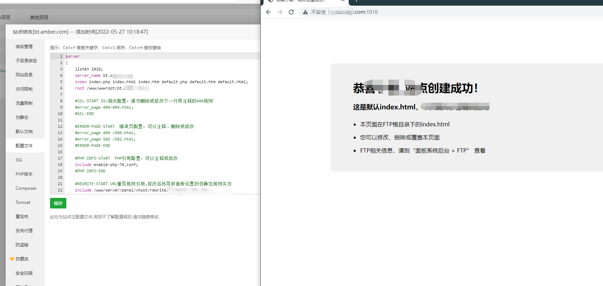
Task: Close the browser tab
Action: tap(343, 1)
